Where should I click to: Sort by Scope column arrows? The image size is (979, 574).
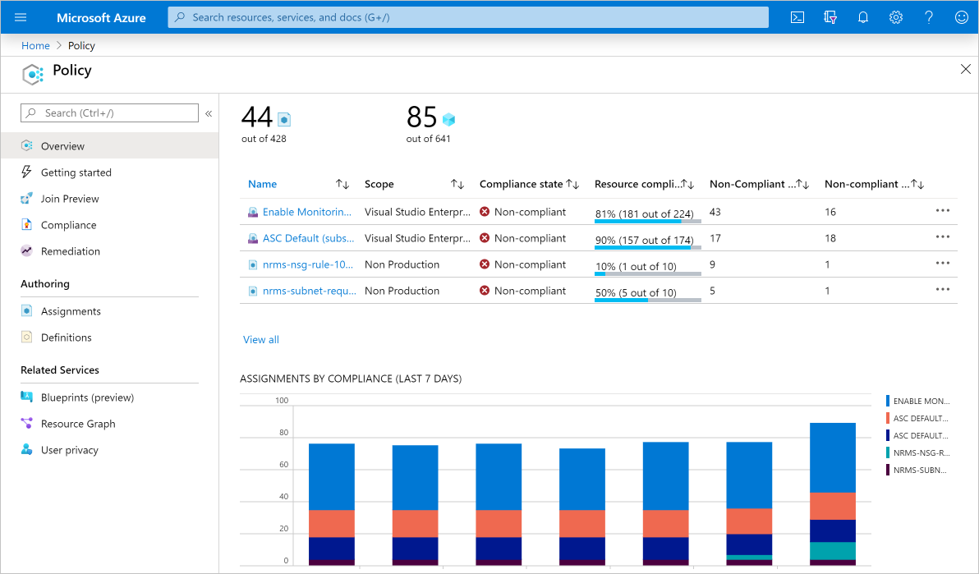[x=457, y=184]
